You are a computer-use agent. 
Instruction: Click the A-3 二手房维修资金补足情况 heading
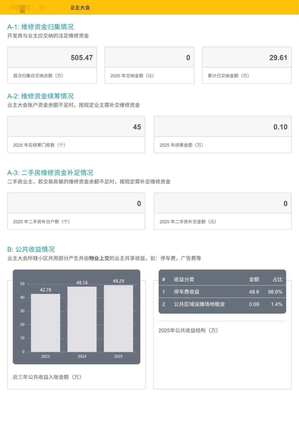coord(50,173)
